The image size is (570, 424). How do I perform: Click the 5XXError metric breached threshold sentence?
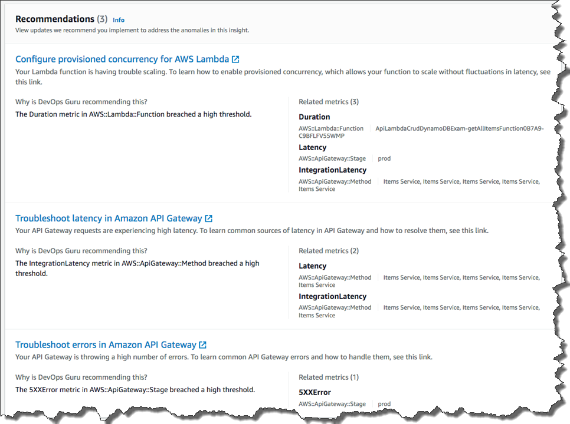pos(135,389)
